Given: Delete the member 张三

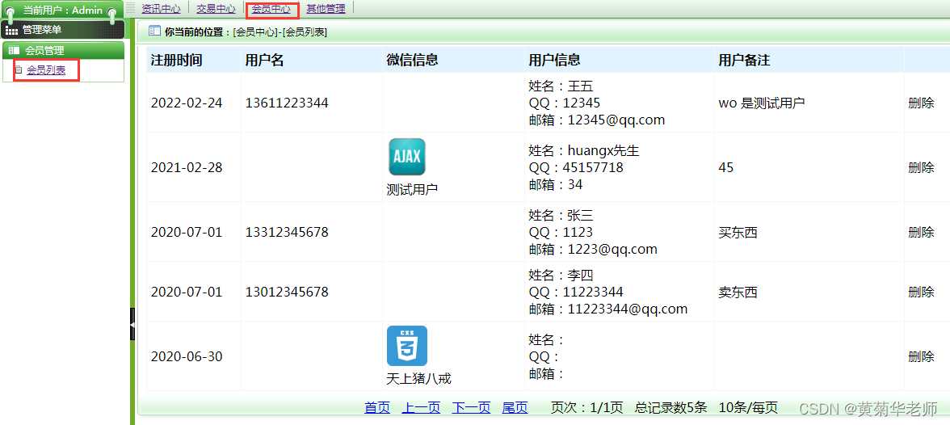Looking at the screenshot, I should pos(921,232).
